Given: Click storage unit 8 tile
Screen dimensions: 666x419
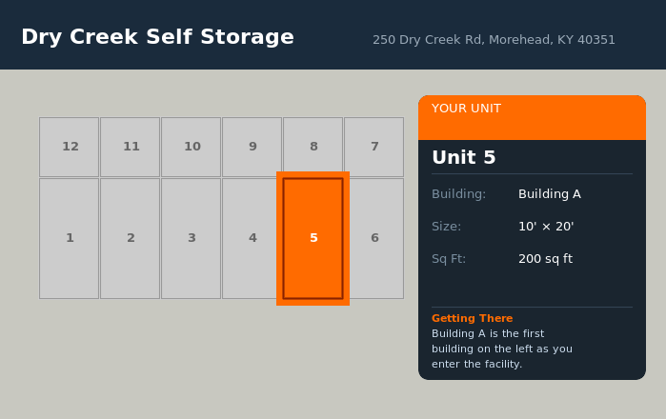Looking at the screenshot, I should click(x=313, y=147).
